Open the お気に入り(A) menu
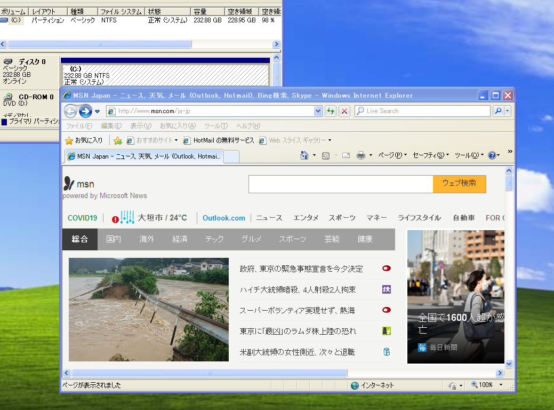The width and height of the screenshot is (554, 410). [178, 126]
